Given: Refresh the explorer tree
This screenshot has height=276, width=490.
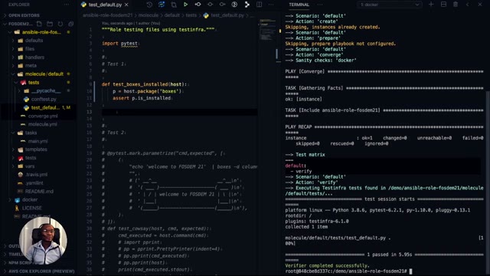Looking at the screenshot, I should click(x=60, y=24).
